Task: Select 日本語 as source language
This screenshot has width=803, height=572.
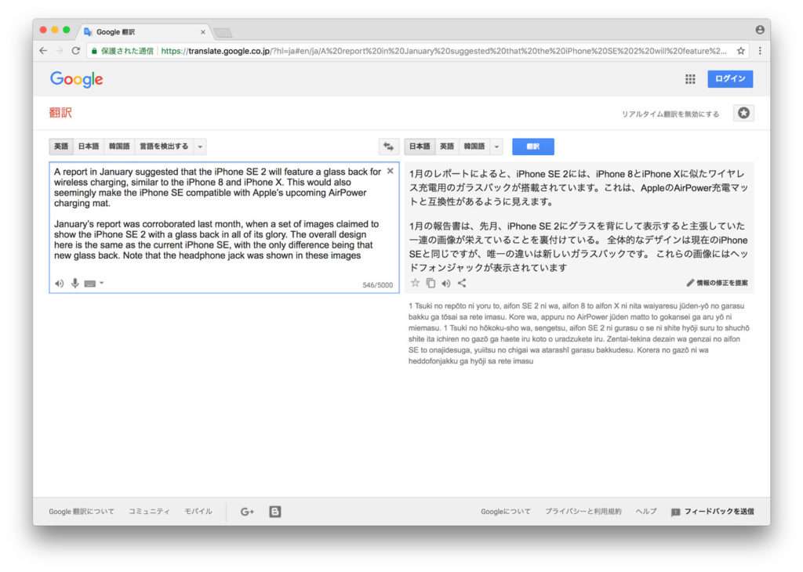Action: pyautogui.click(x=89, y=147)
